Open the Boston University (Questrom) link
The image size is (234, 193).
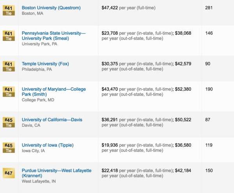[x=51, y=8]
